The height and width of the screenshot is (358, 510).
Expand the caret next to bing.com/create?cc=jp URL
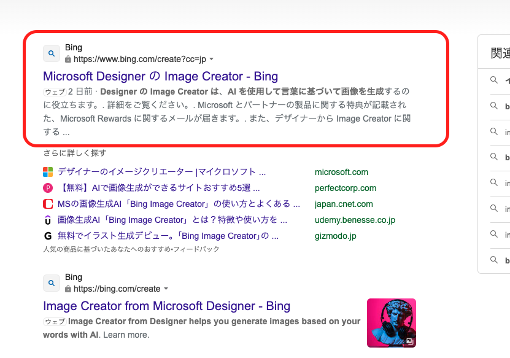(211, 60)
